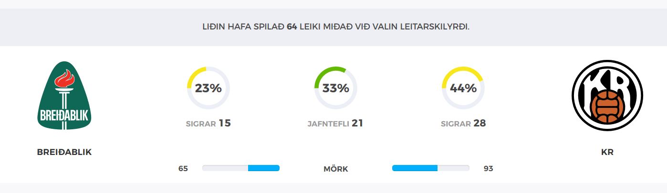This screenshot has width=667, height=193.
Task: Click the 64 matches played banner text
Action: 336,27
